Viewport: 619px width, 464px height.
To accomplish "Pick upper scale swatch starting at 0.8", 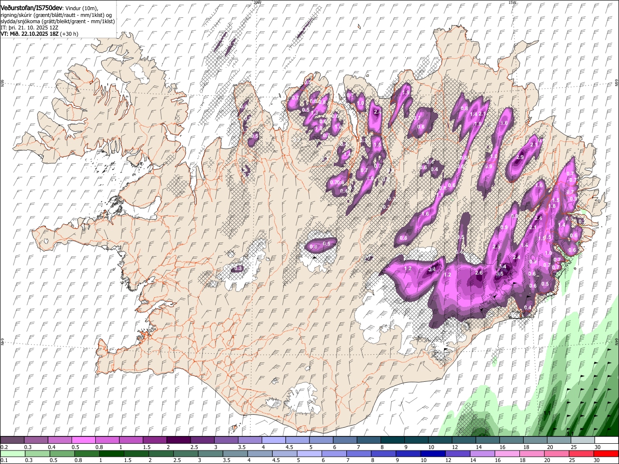I will 107,440.
